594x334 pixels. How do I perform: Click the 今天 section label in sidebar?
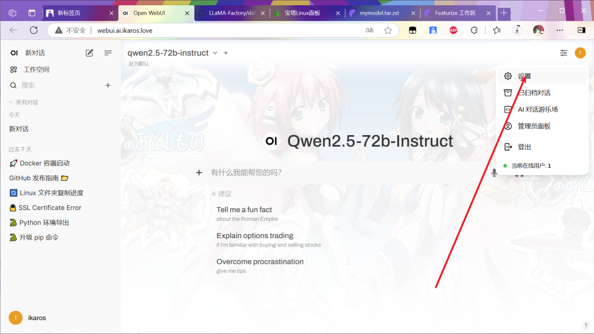[15, 115]
